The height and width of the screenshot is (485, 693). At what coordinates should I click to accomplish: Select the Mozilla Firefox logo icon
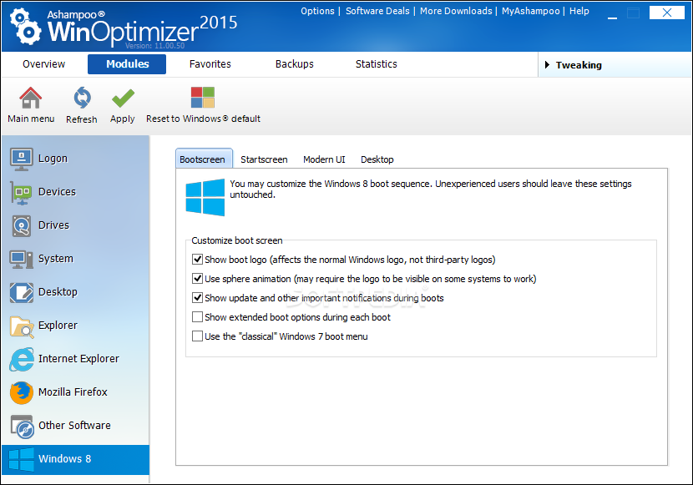pyautogui.click(x=22, y=392)
